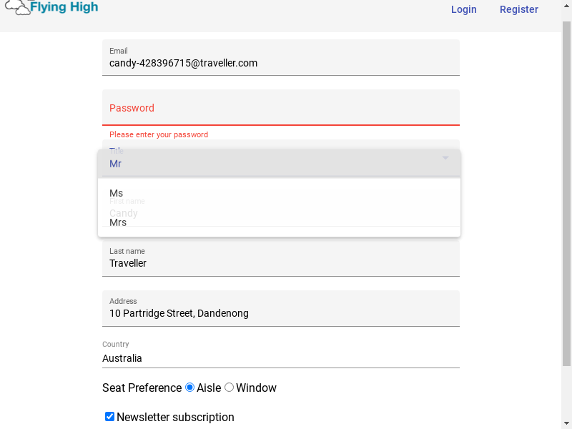Click the scrollbar down arrow
Screen dimensions: 572x429
point(566,424)
